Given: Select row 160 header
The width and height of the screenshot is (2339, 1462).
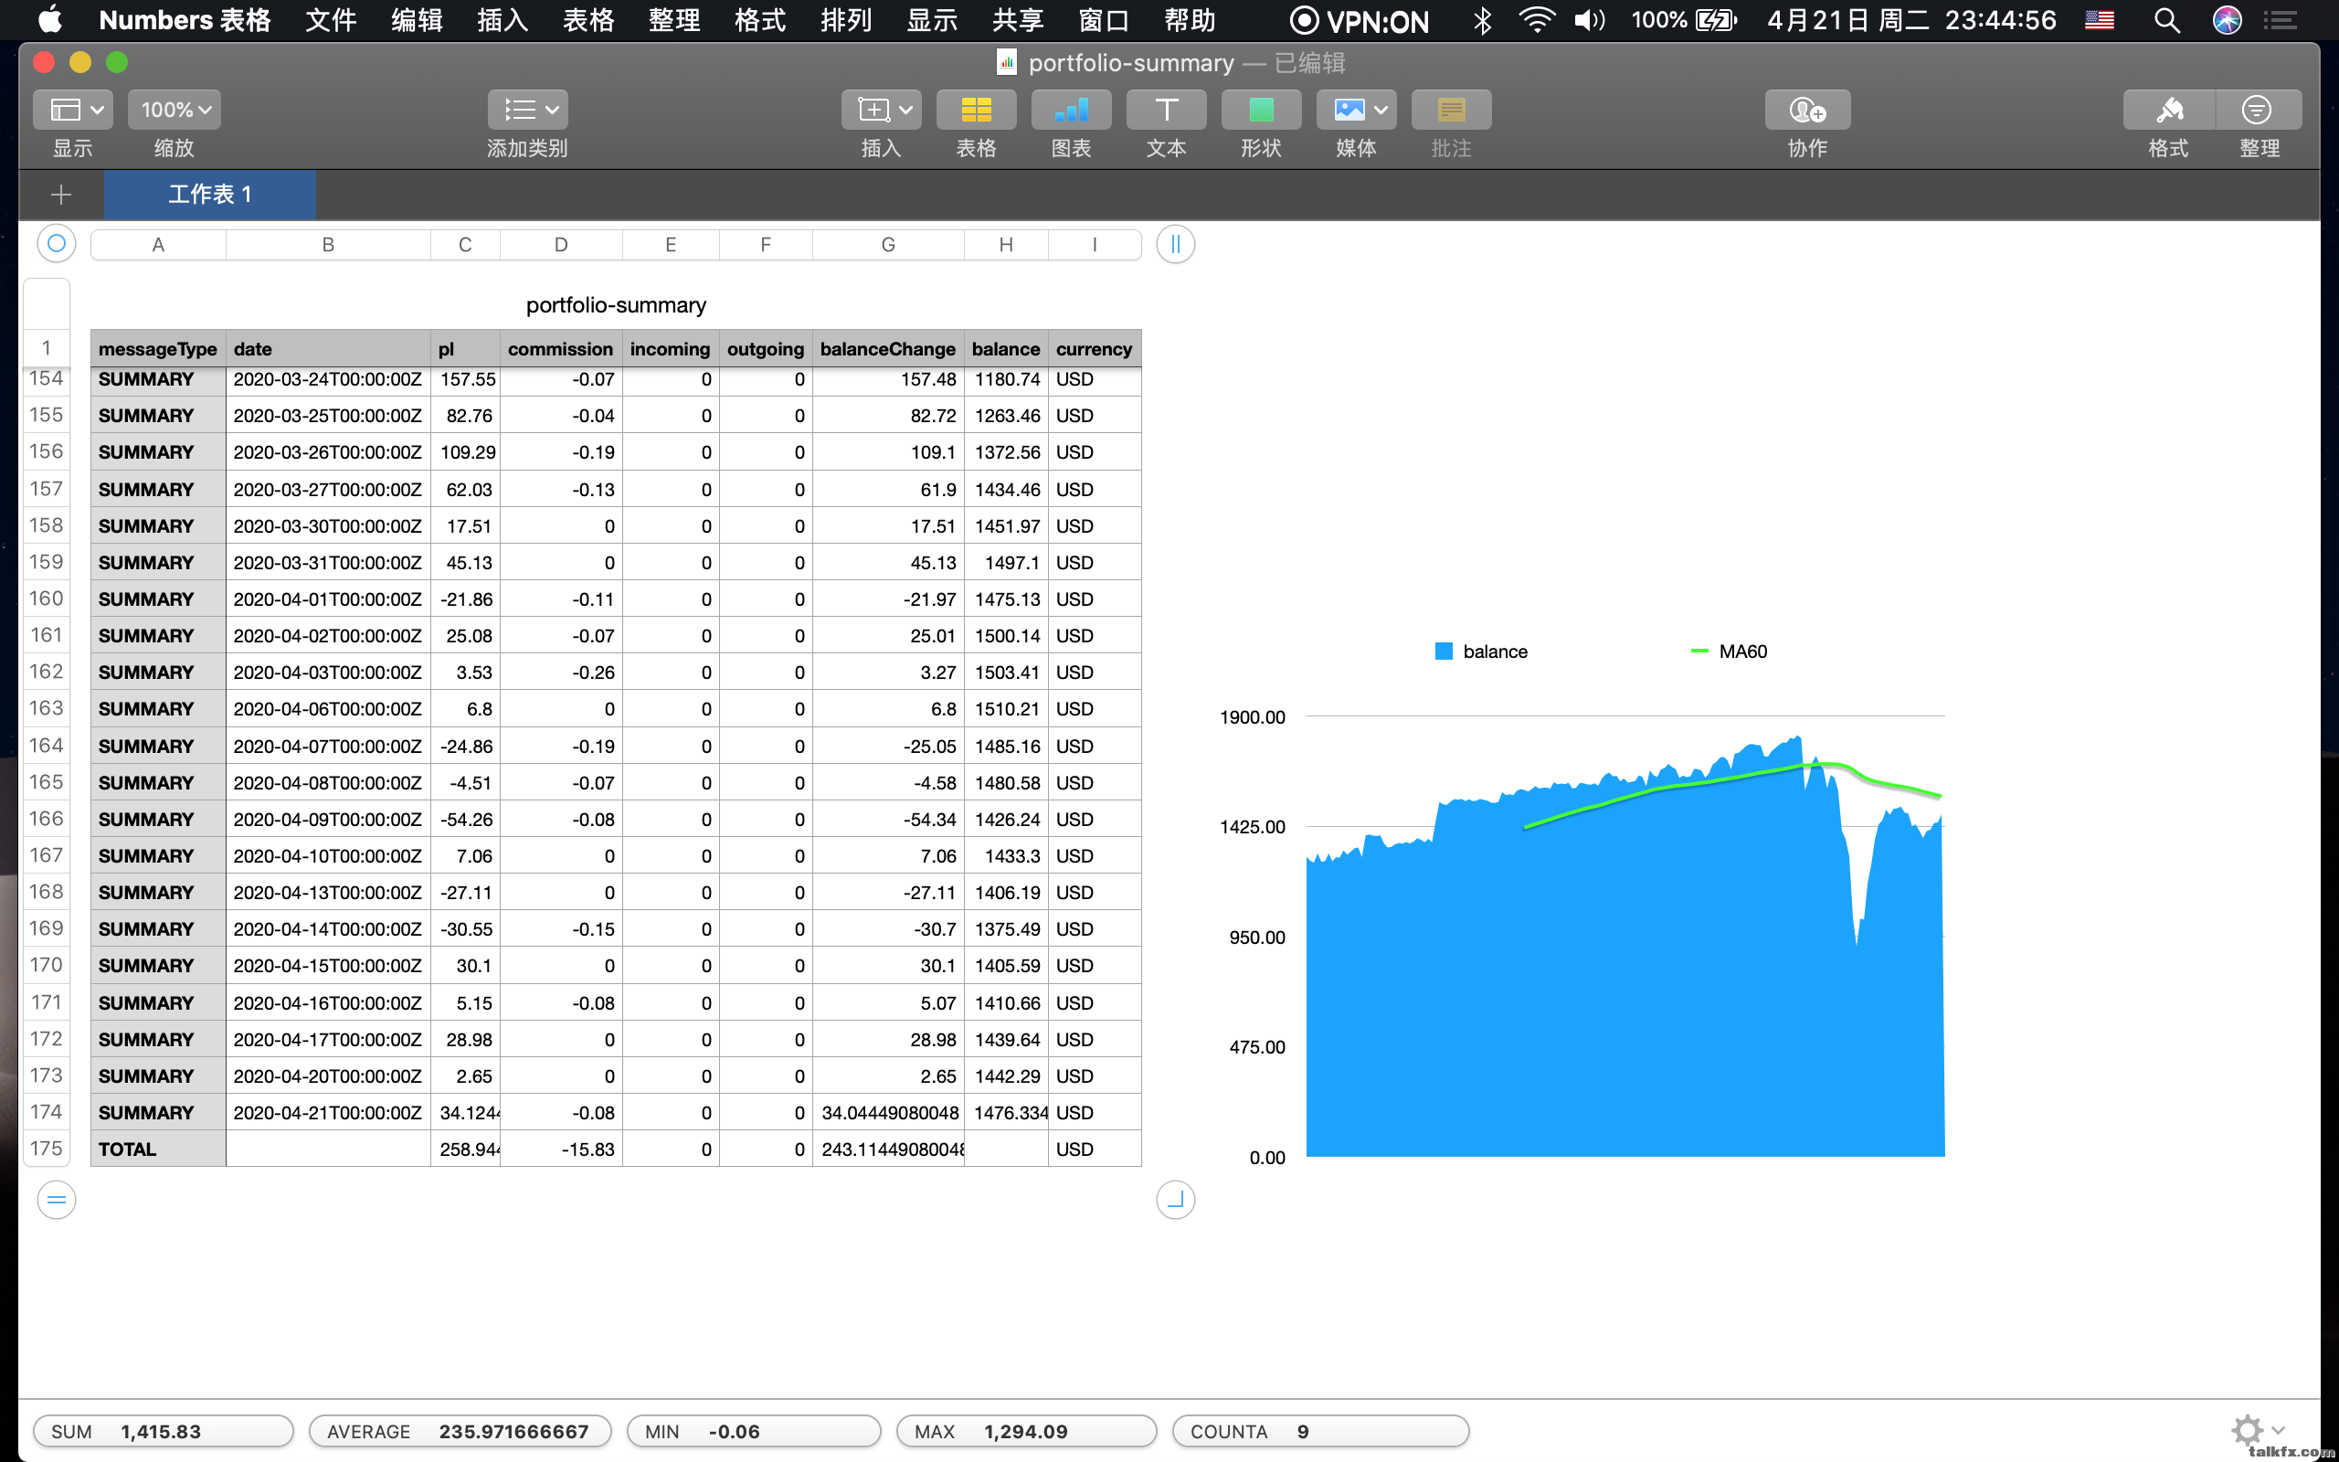Looking at the screenshot, I should pos(47,599).
